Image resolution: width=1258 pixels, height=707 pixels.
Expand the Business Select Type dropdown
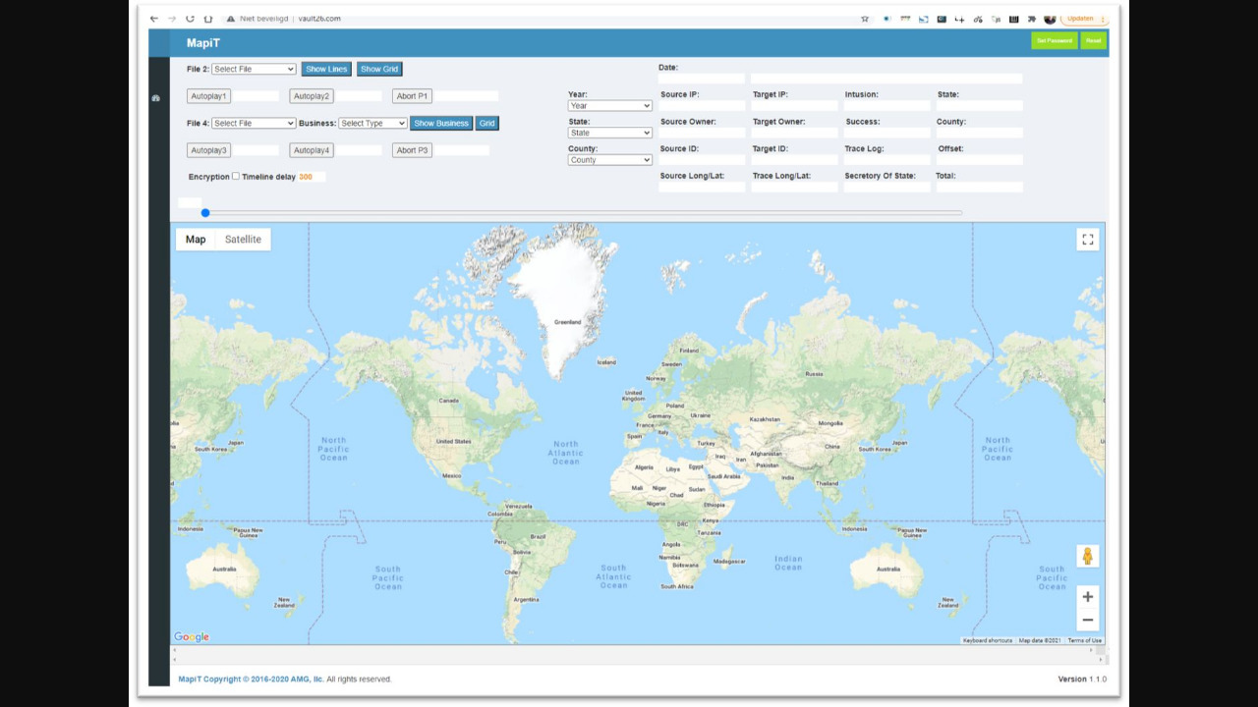pos(372,124)
